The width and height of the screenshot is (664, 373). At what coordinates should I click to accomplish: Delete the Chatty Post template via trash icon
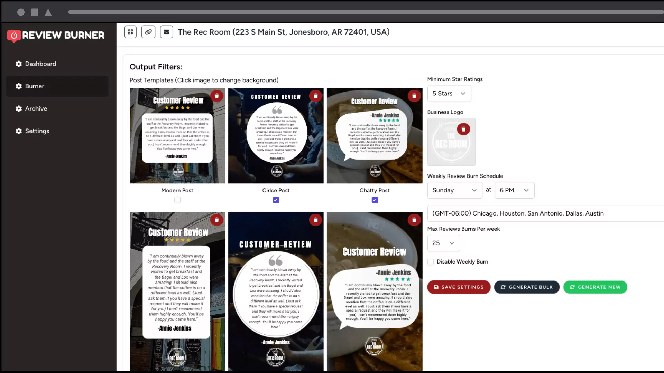tap(414, 96)
